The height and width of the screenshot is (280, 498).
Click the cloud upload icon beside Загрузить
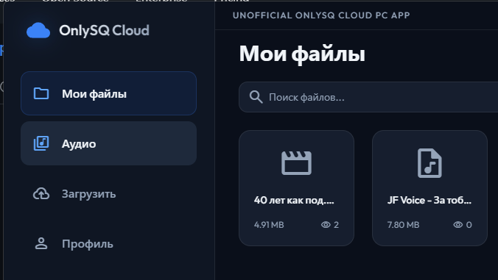[41, 194]
